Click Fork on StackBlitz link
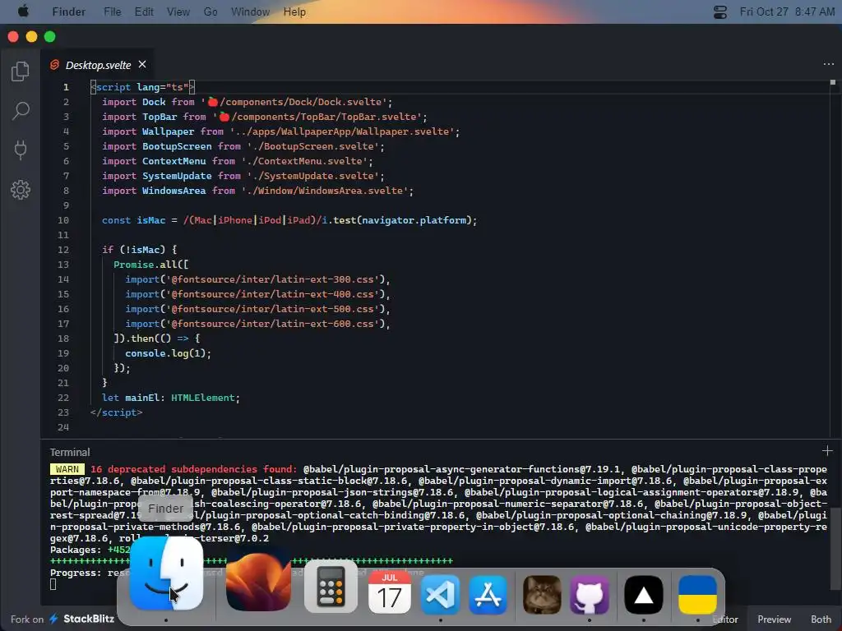 pyautogui.click(x=62, y=619)
